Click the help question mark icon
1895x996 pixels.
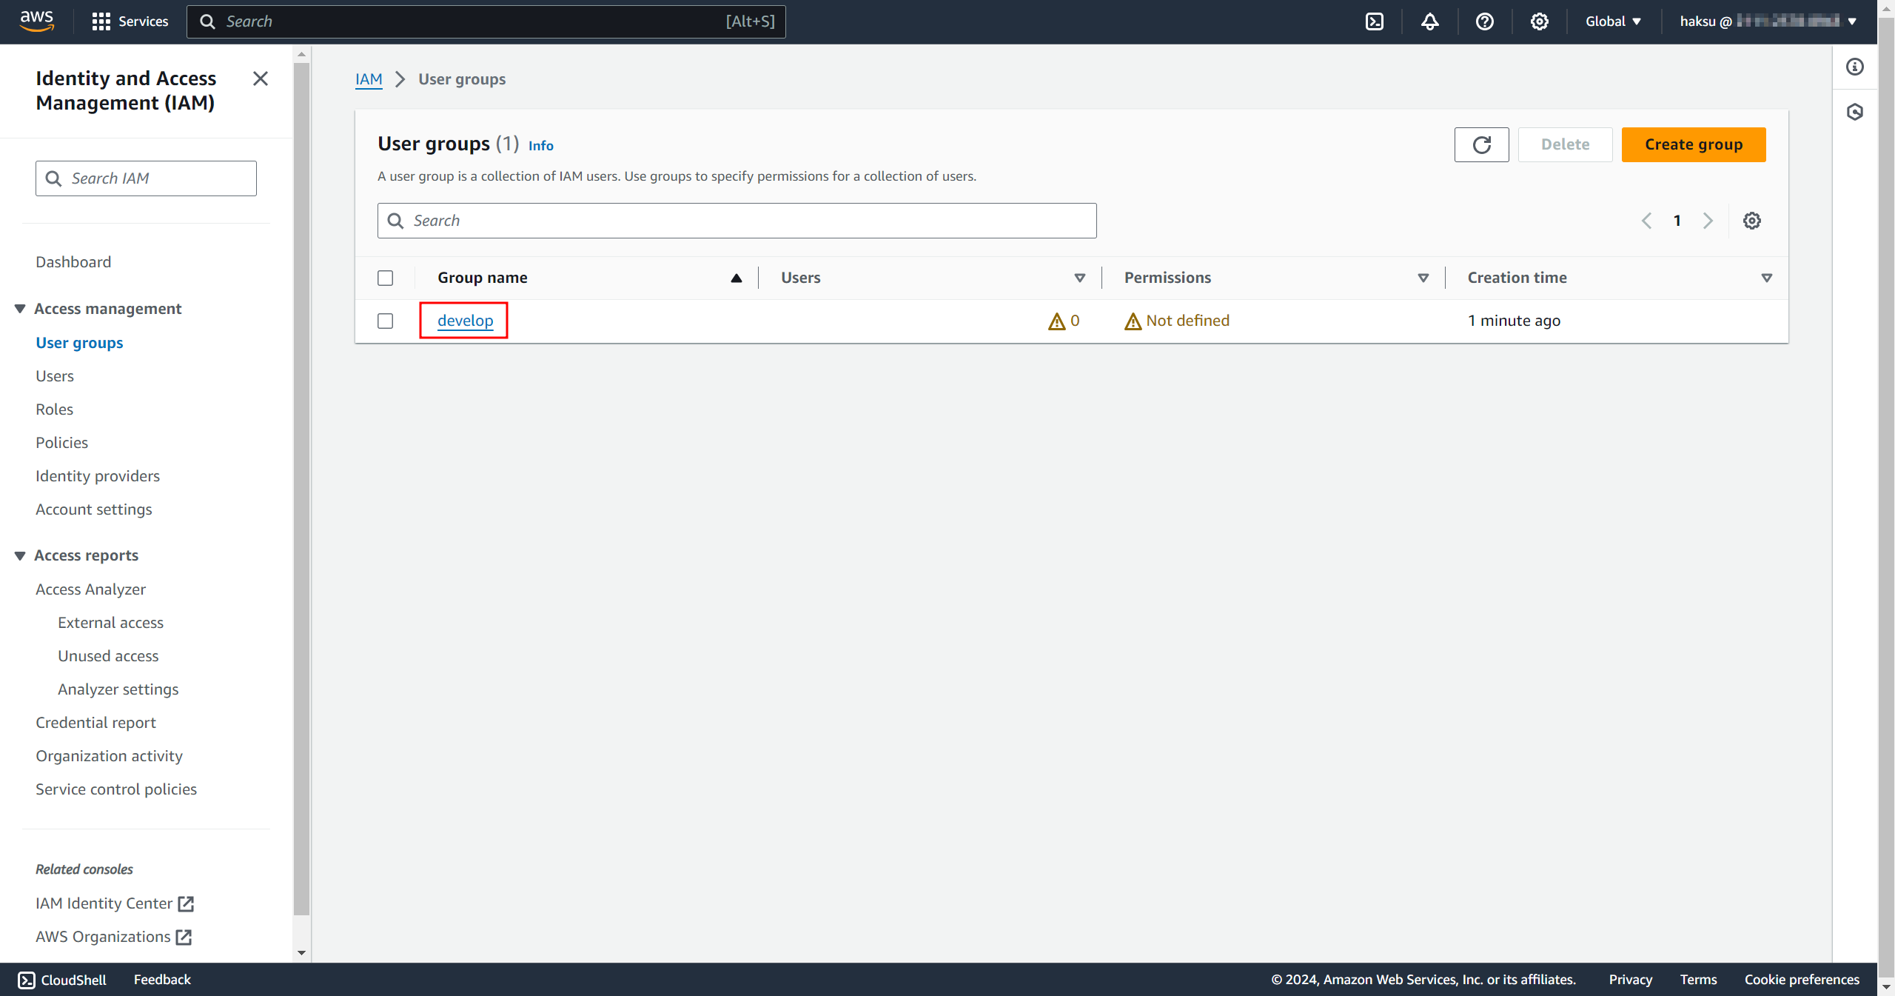[x=1484, y=21]
